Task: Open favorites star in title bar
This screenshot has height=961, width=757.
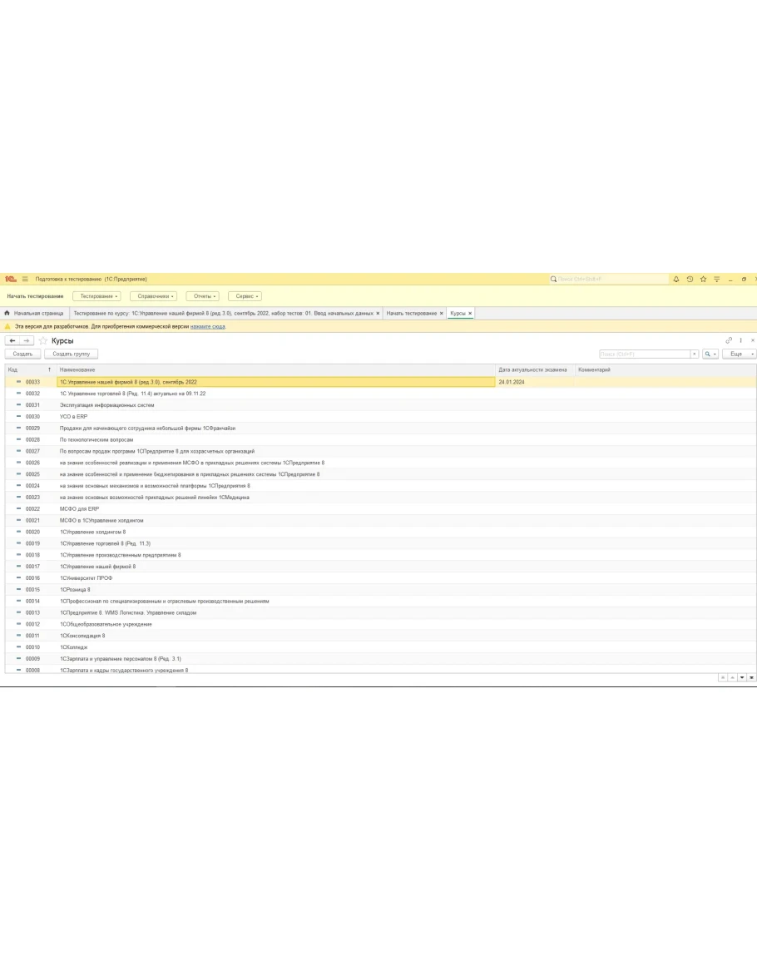Action: (x=703, y=280)
